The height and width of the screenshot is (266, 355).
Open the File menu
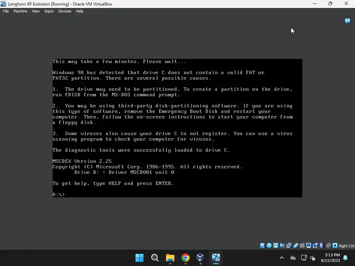[x=6, y=11]
